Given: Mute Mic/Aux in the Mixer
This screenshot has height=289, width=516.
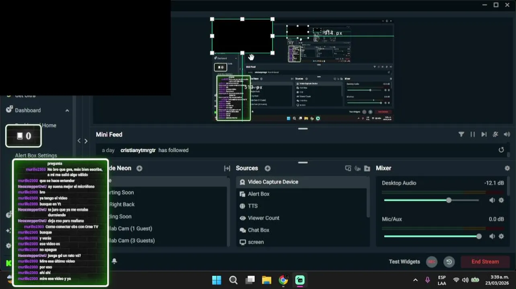Looking at the screenshot, I should [x=492, y=236].
